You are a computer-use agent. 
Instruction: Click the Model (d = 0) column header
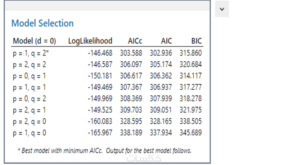point(35,41)
